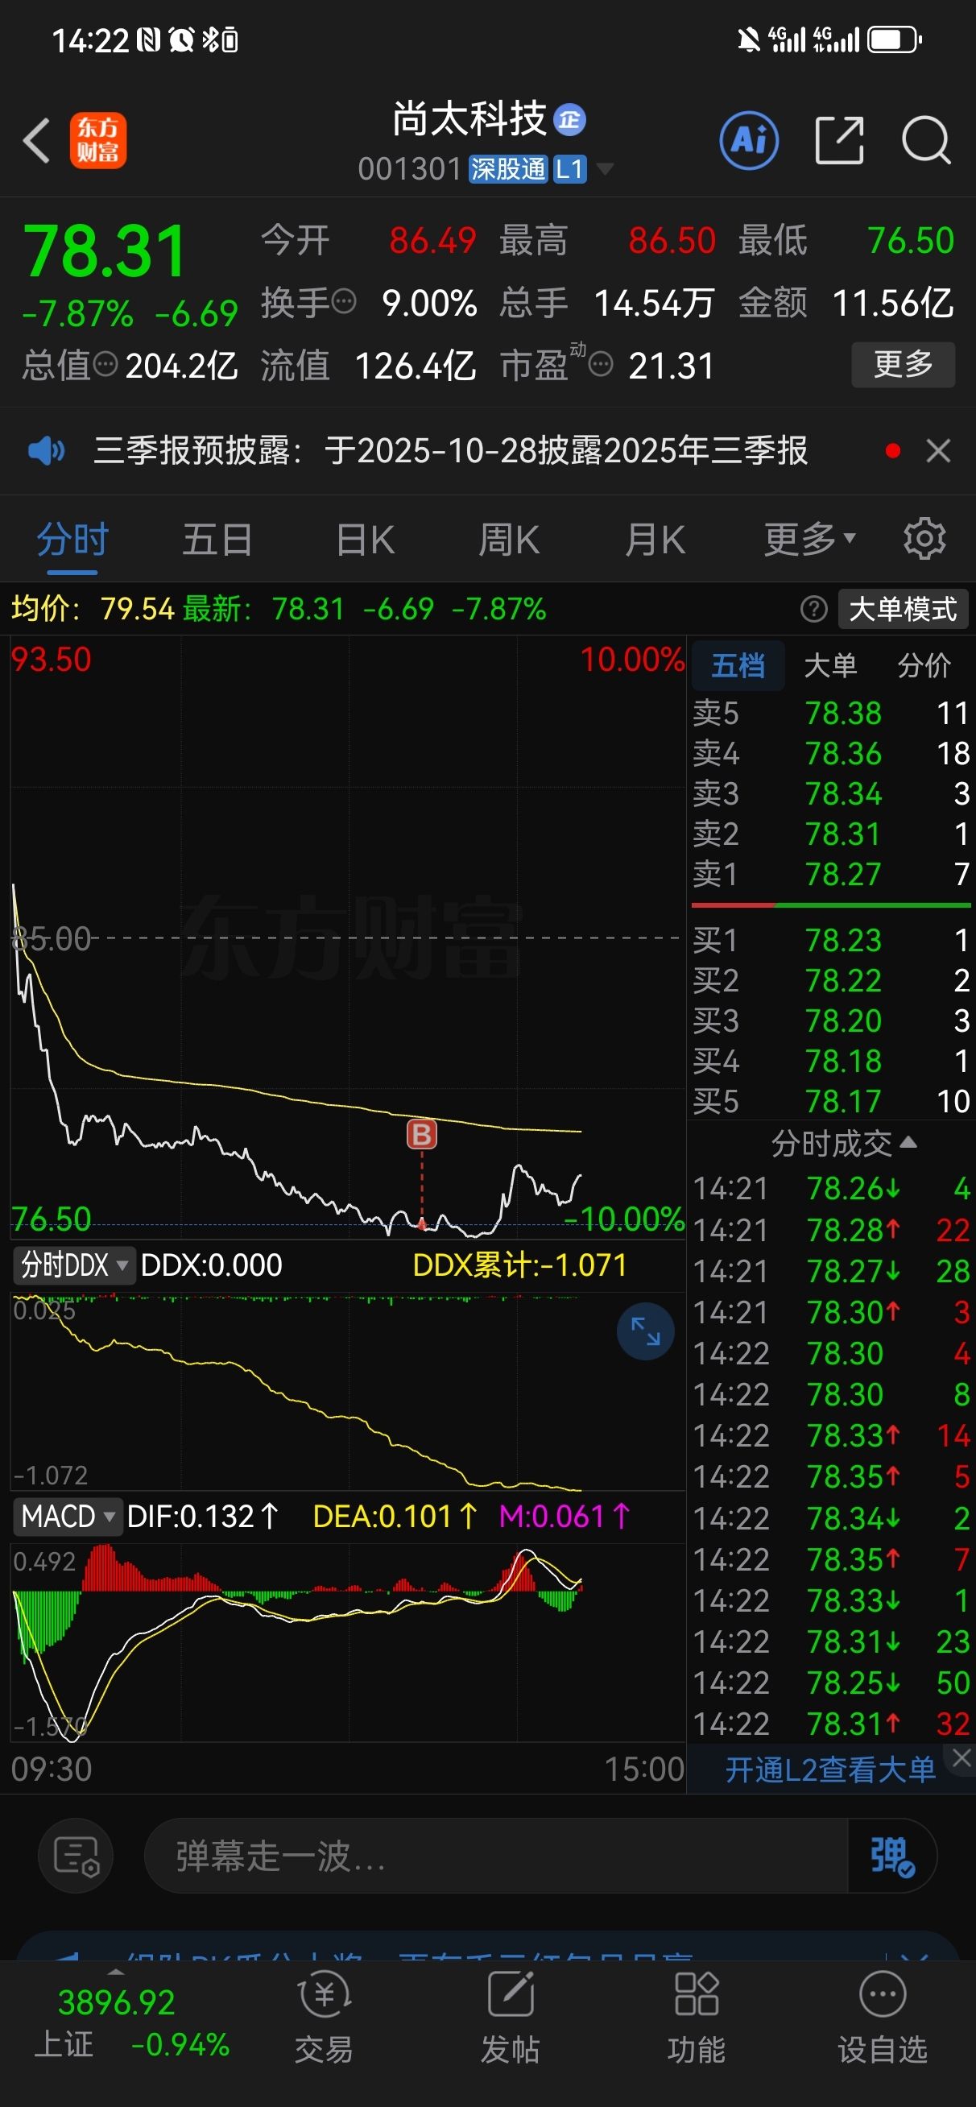Image resolution: width=976 pixels, height=2107 pixels.
Task: Tap the 总值 info icon
Action: [x=105, y=364]
